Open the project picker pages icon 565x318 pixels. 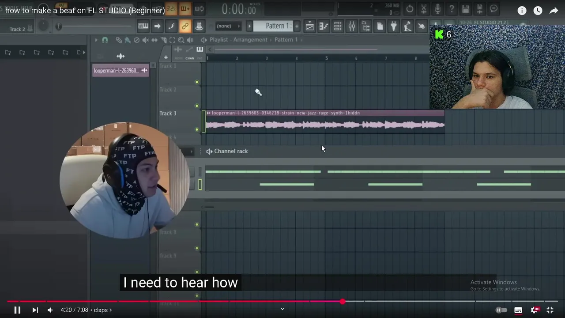pos(380,26)
